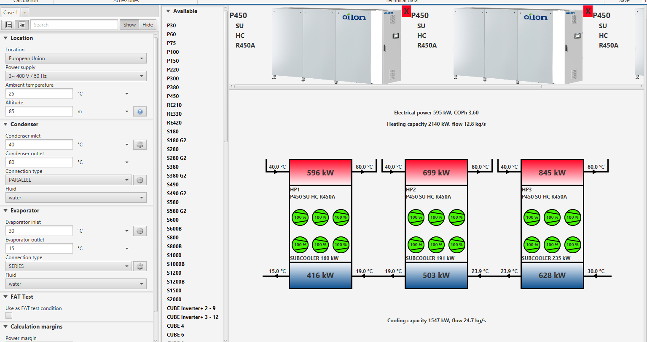Open Ambient temperature unit dropdown arrow
647x342 pixels.
[127, 94]
